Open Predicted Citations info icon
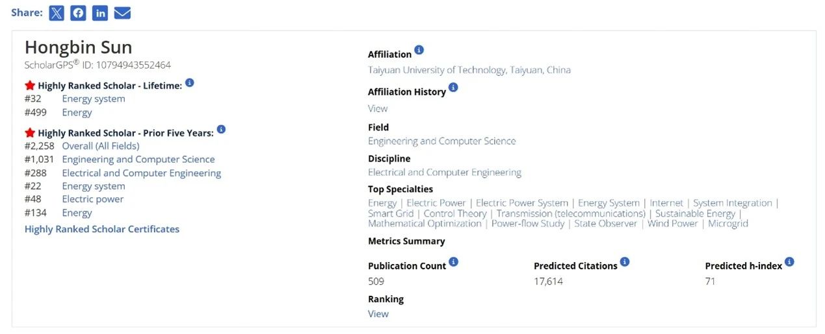Screen dimensions: 825x334 click(625, 262)
